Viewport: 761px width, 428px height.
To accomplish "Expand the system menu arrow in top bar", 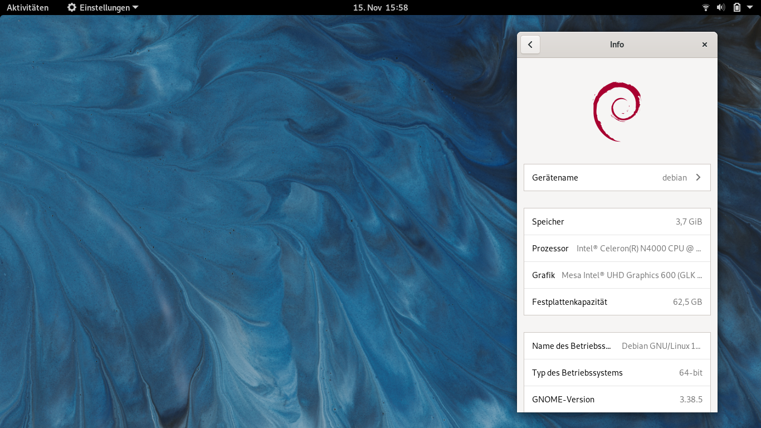I will [x=750, y=8].
